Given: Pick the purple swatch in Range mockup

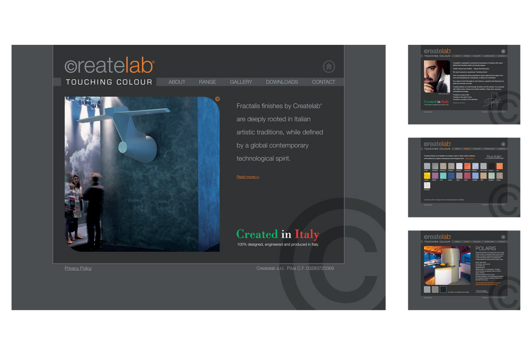Looking at the screenshot, I should click(x=435, y=176).
